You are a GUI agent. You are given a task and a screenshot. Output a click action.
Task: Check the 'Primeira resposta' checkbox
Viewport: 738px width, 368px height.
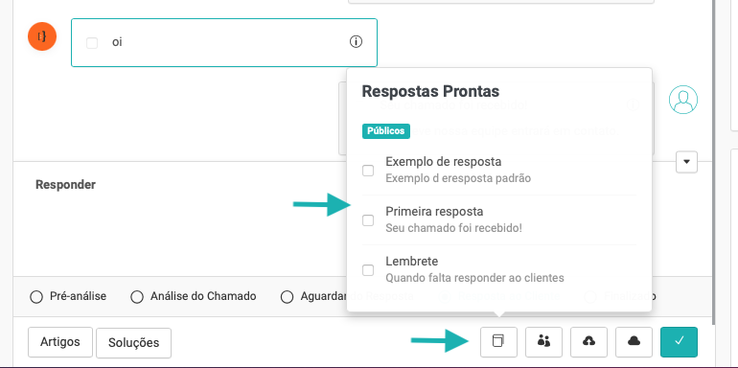pyautogui.click(x=368, y=220)
